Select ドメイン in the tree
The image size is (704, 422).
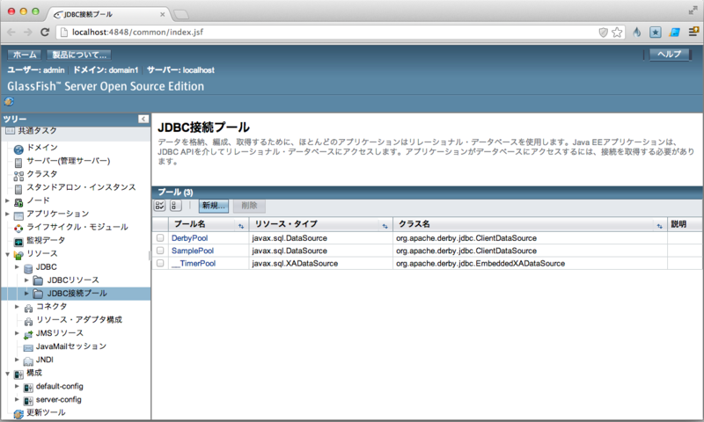coord(42,148)
